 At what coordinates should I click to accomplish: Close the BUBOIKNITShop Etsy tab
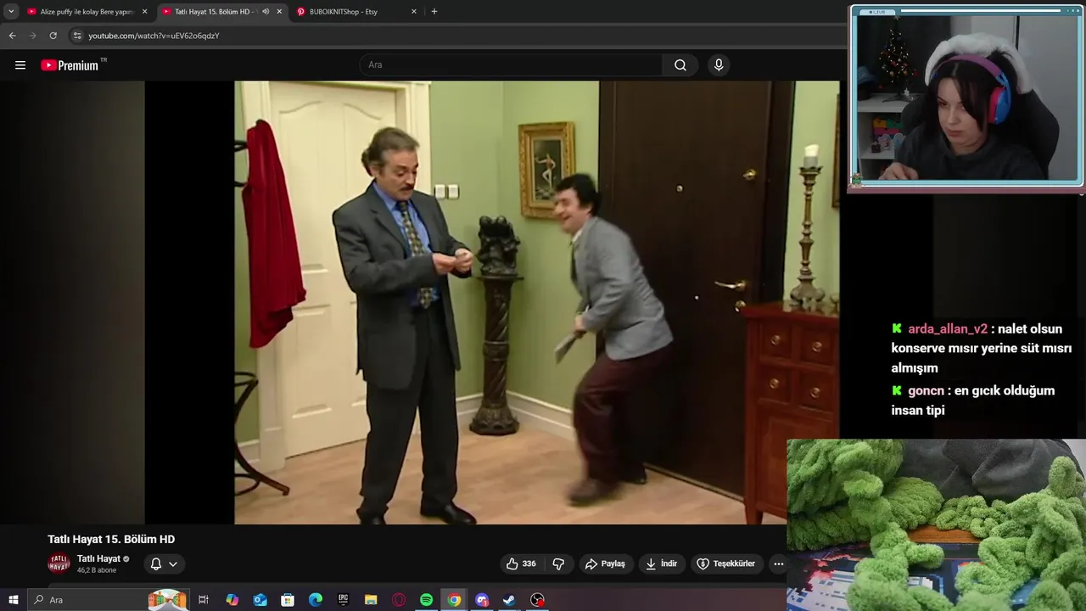(414, 12)
